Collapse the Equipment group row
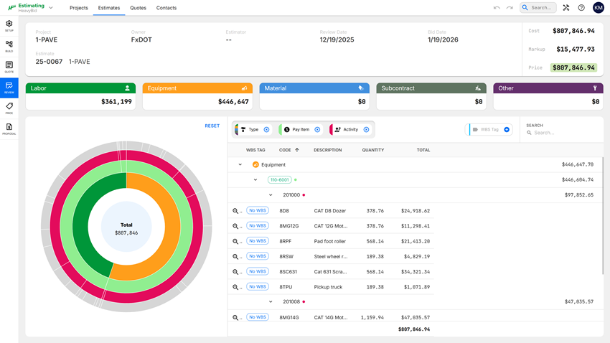The image size is (610, 343). point(240,165)
